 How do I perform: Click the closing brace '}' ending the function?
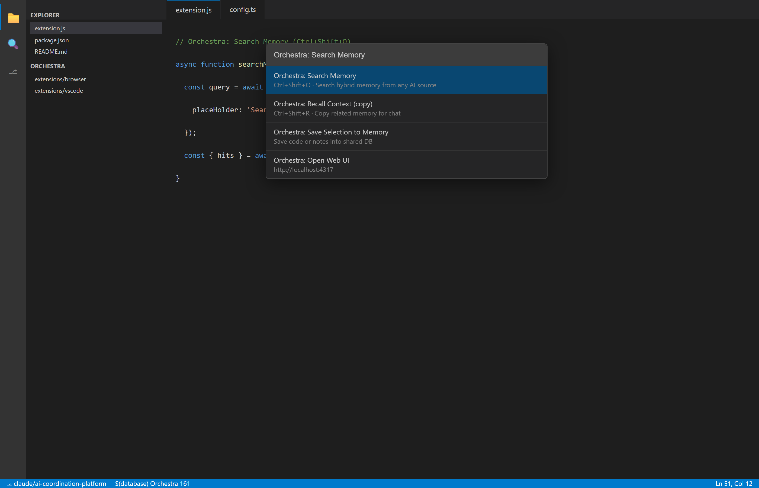click(178, 178)
